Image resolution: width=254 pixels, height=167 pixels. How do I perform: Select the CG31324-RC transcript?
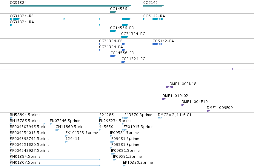pos(125,37)
